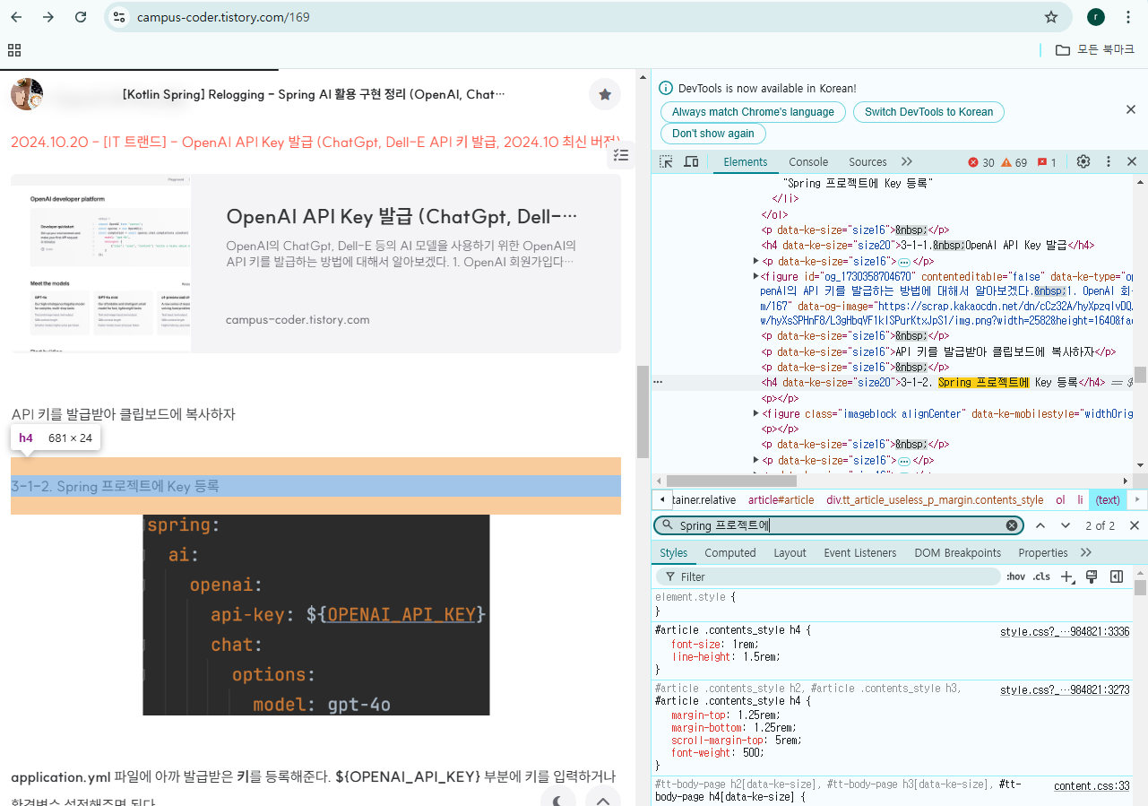Switch to the Console panel tab

click(808, 162)
